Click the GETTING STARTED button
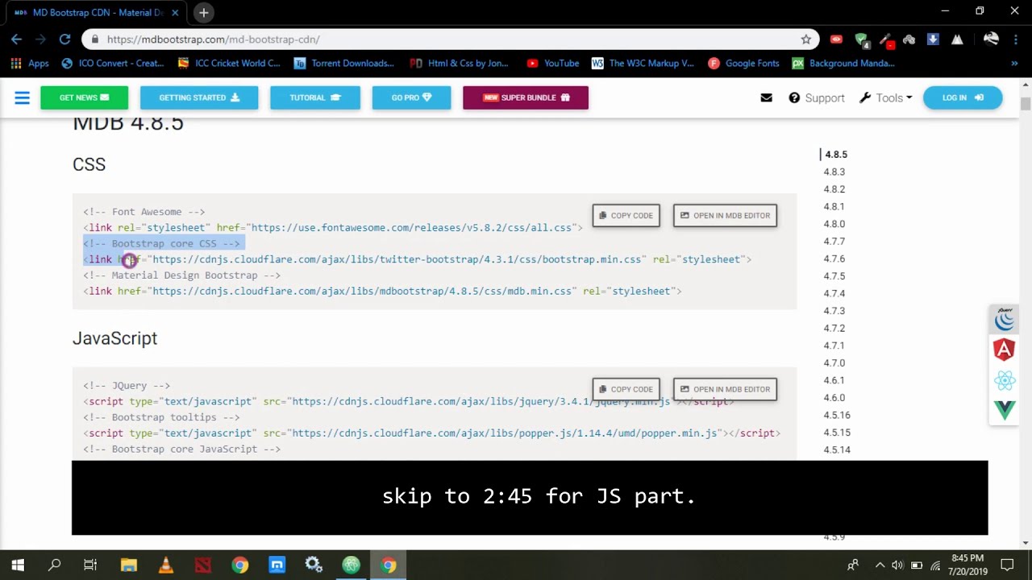1032x580 pixels. pyautogui.click(x=199, y=97)
